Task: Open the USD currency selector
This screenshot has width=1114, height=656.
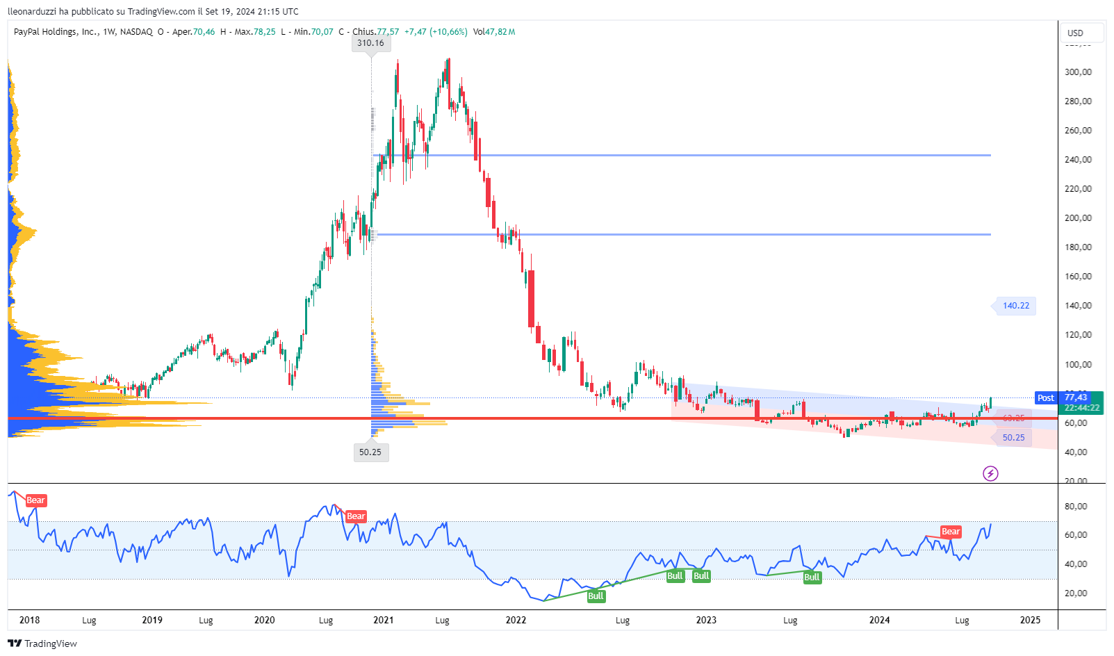Action: (x=1083, y=33)
